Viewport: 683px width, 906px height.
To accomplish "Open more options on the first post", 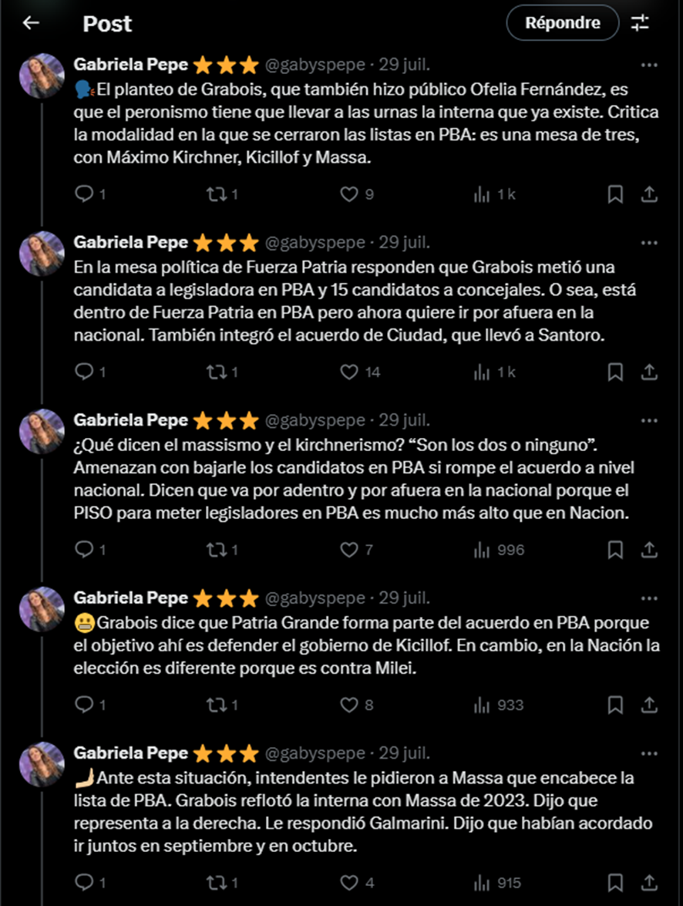I will [x=650, y=65].
